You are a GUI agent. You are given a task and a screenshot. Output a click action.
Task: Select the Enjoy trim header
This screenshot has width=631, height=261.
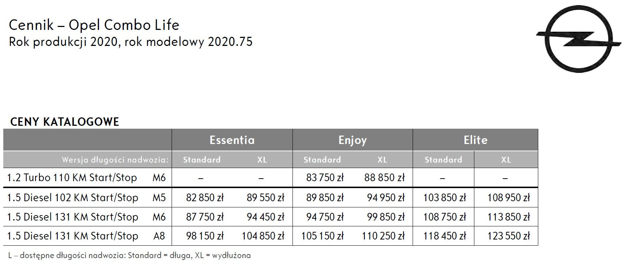pyautogui.click(x=352, y=140)
